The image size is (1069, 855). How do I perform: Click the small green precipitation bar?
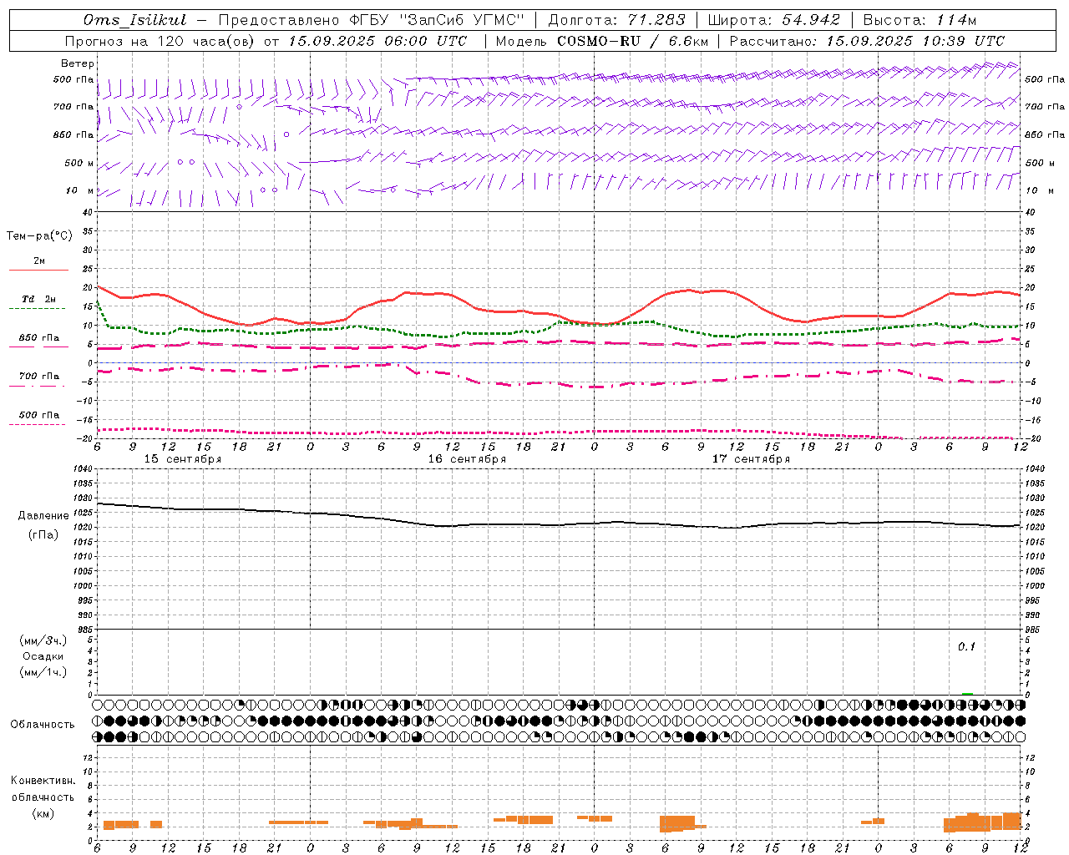967,694
